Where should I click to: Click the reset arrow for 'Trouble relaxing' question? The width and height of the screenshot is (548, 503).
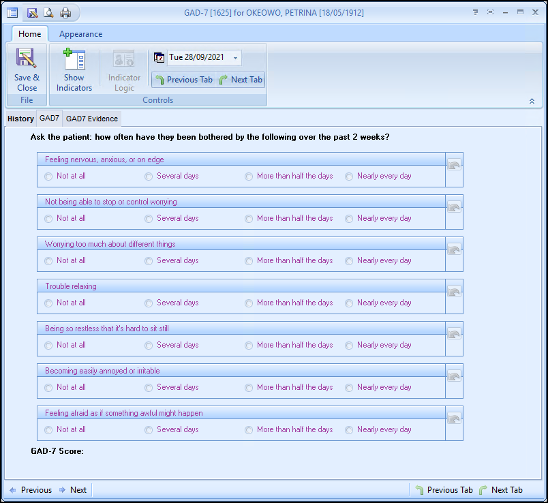tap(454, 292)
